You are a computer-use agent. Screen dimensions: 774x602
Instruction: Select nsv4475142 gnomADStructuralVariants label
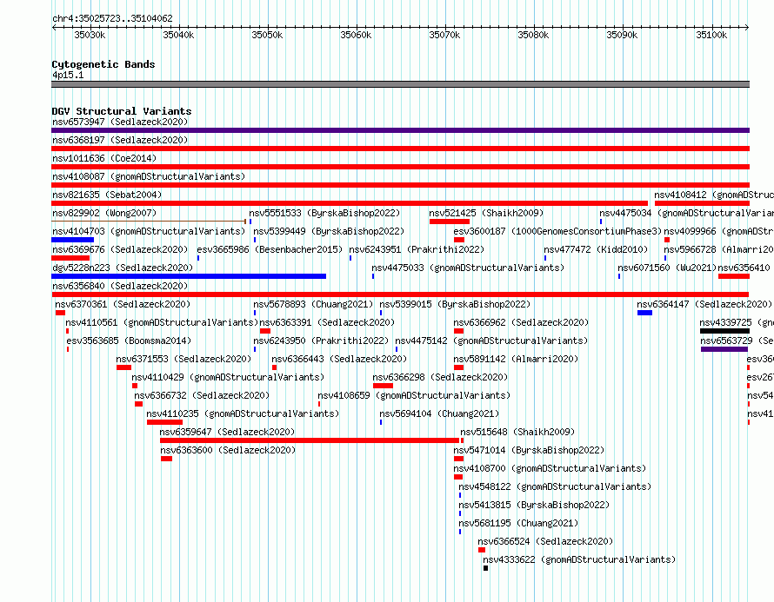pyautogui.click(x=491, y=341)
